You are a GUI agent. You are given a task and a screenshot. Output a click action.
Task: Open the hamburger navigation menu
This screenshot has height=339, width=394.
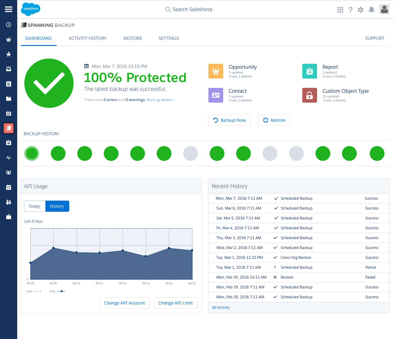[9, 9]
